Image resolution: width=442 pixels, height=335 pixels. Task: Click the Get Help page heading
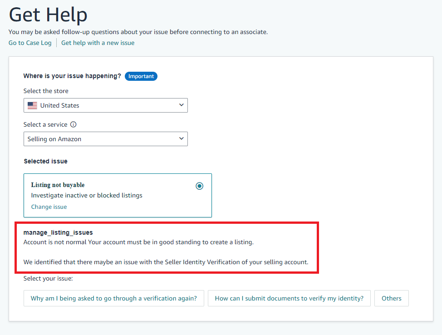48,15
